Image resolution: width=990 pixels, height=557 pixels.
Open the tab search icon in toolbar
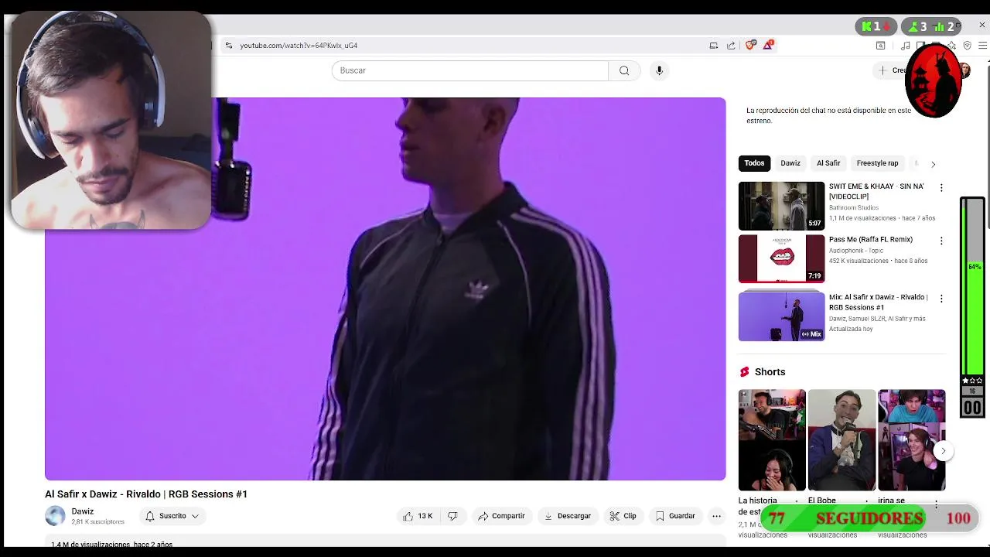click(880, 46)
